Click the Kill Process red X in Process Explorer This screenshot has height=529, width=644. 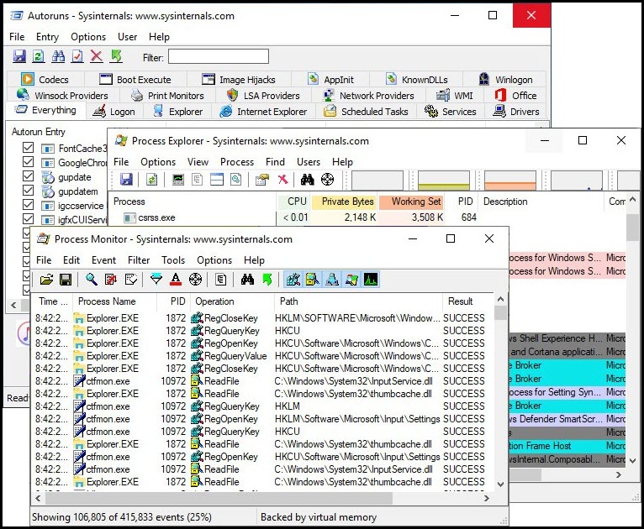(x=282, y=180)
